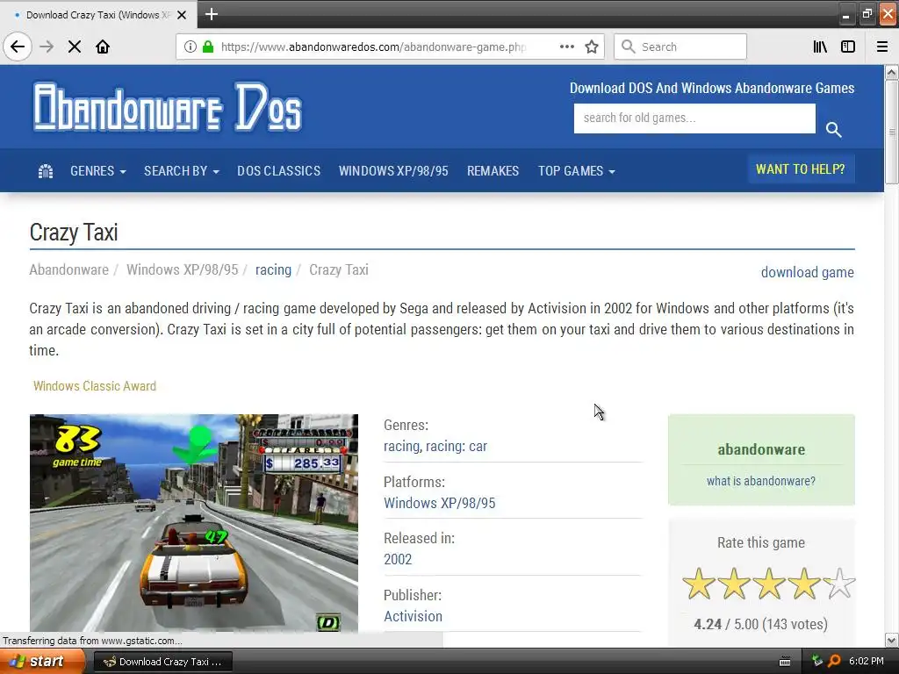Open a new browser tab
Image resolution: width=899 pixels, height=674 pixels.
coord(211,14)
